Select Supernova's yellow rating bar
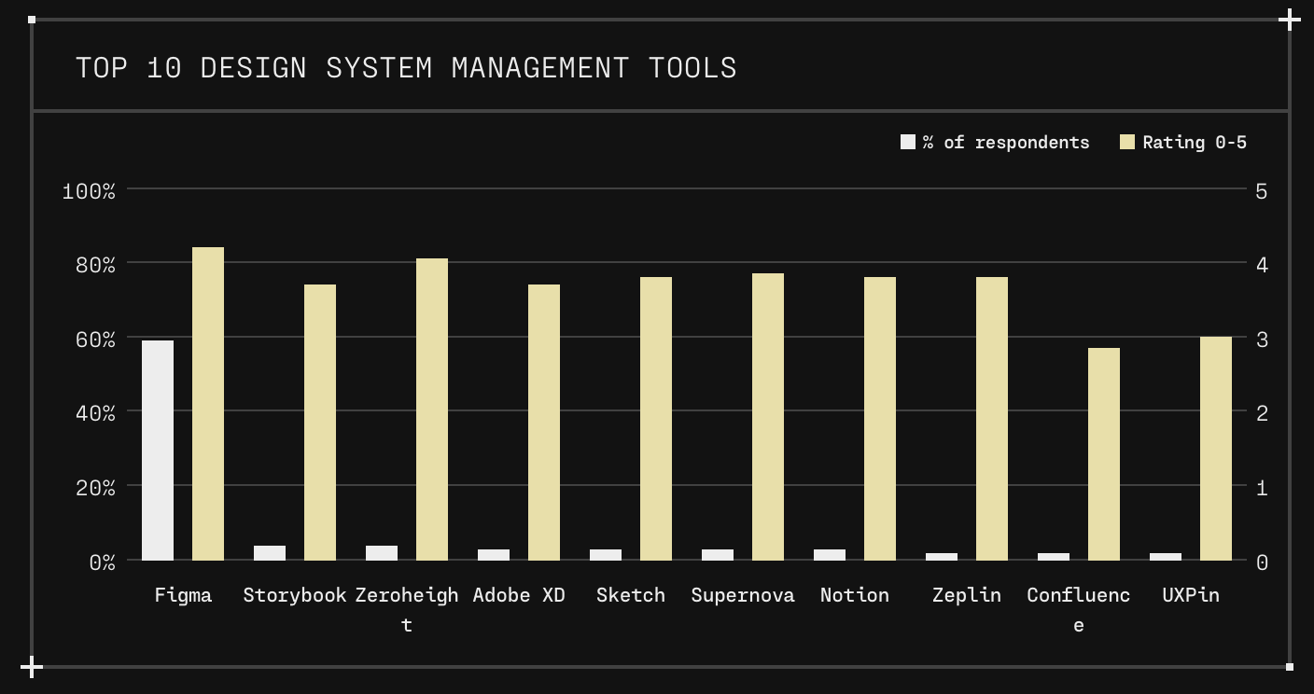Viewport: 1314px width, 694px height. (x=768, y=417)
